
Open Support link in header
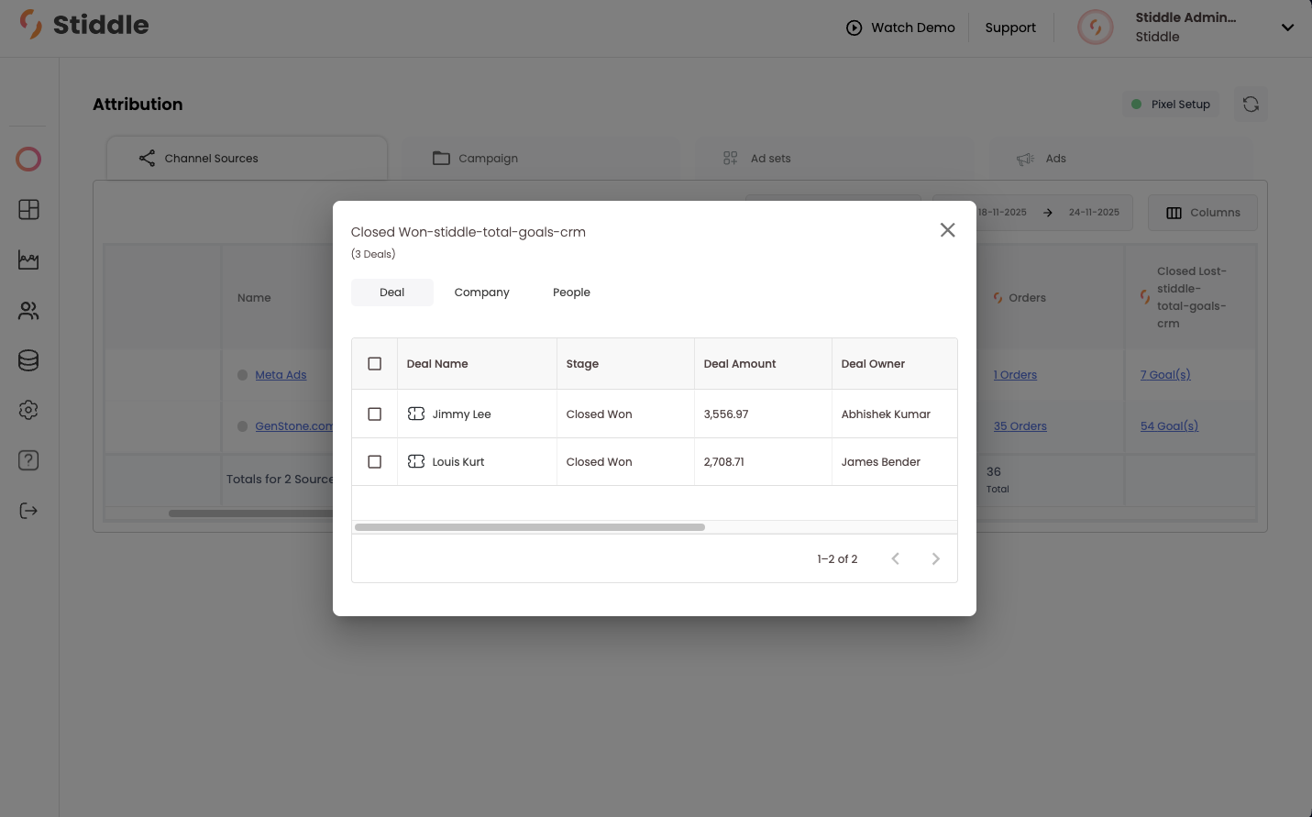[1010, 28]
